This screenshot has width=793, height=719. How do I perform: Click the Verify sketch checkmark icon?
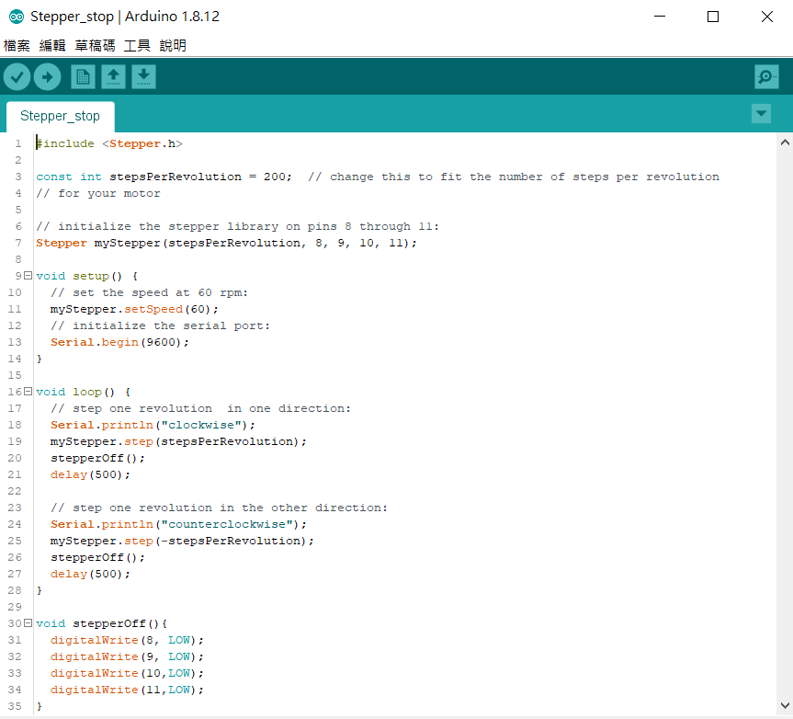[17, 77]
